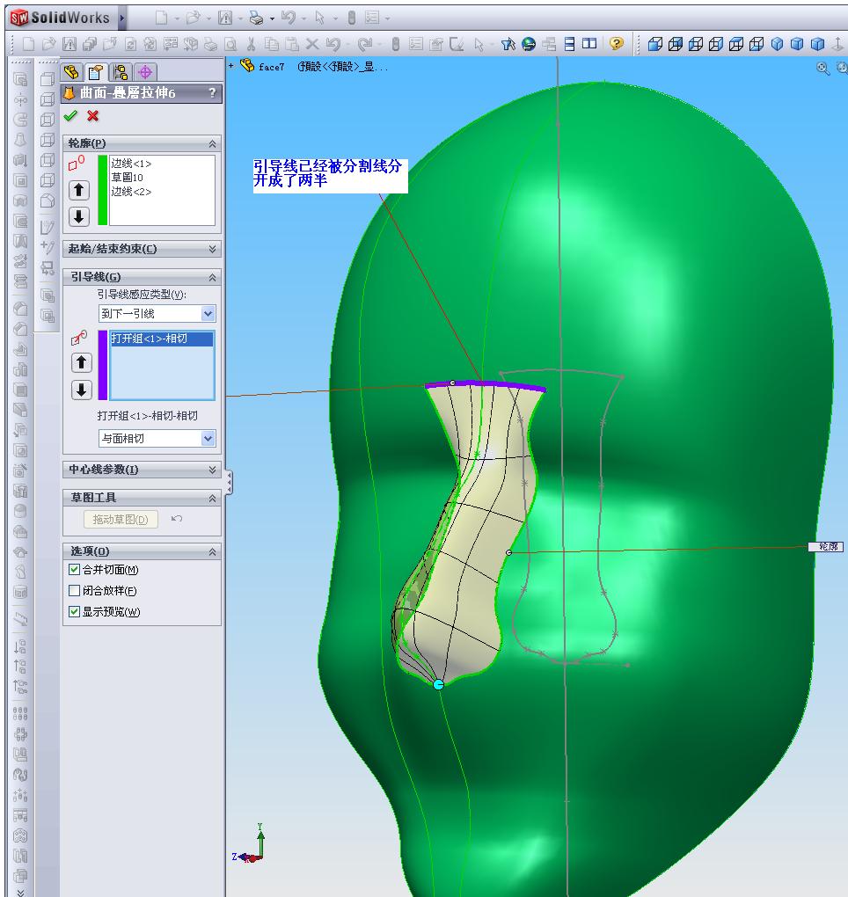Screen dimensions: 848x897
Task: Click the undo sketch drag arrow
Action: (x=176, y=519)
